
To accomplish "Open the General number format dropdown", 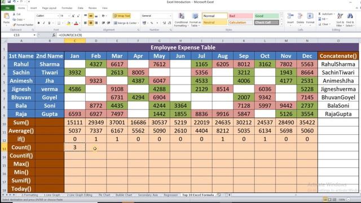I will pos(170,16).
